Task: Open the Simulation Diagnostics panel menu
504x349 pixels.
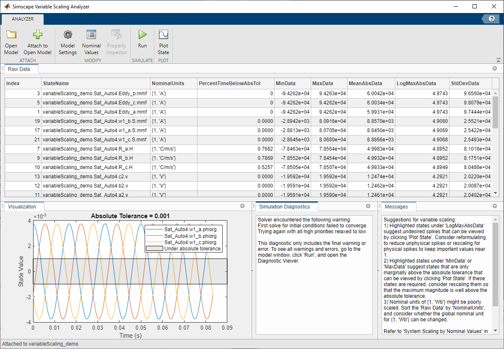Action: point(368,206)
